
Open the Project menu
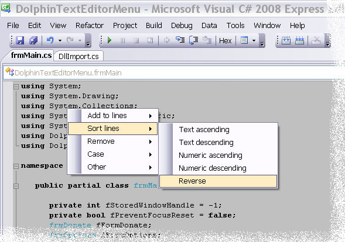click(125, 26)
